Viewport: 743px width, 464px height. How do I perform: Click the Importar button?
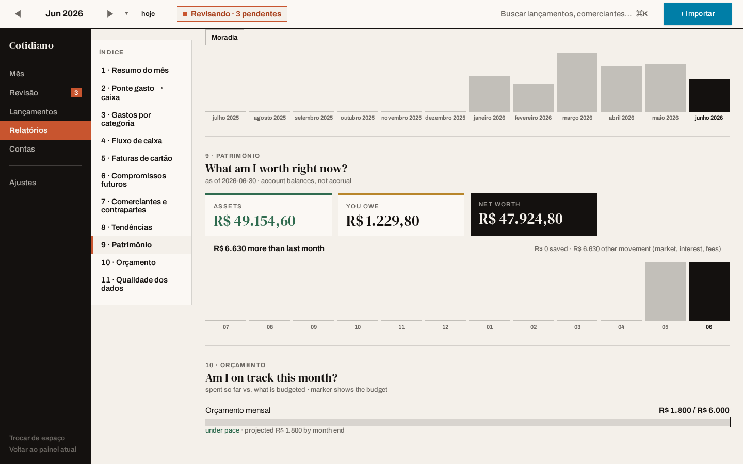698,14
